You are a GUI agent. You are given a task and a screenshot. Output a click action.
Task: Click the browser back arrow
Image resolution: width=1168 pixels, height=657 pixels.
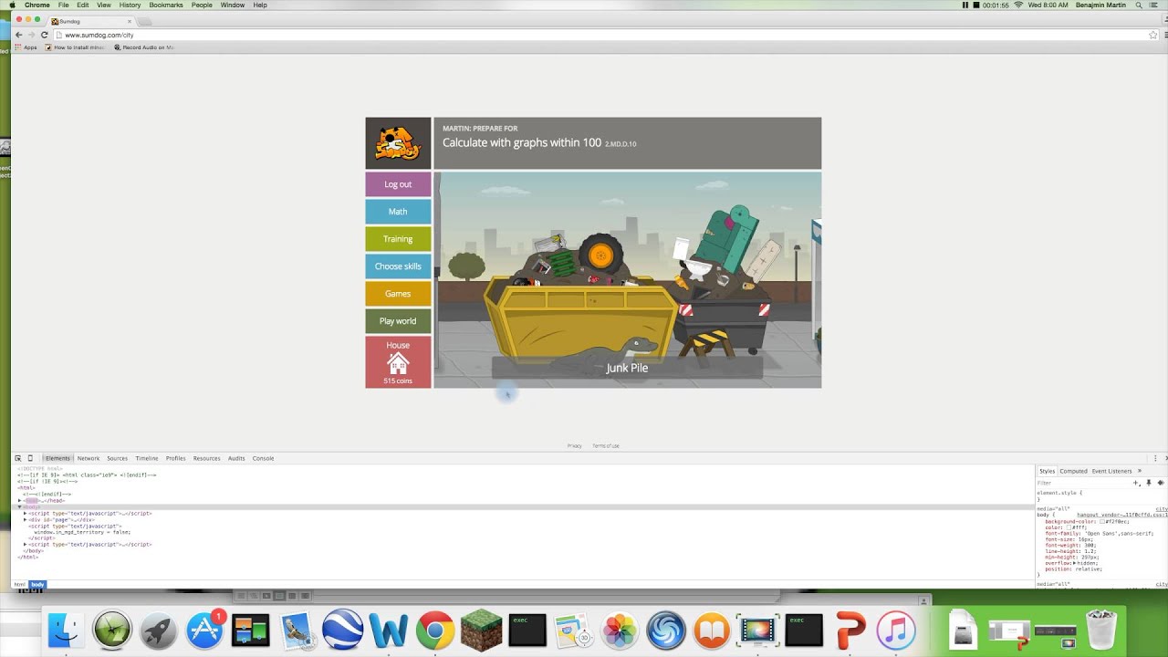18,35
